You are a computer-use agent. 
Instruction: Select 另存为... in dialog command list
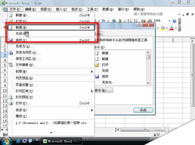(109, 82)
